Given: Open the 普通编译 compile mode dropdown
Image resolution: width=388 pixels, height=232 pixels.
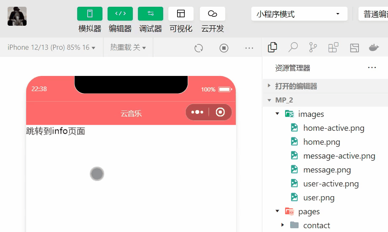Looking at the screenshot, I should click(x=373, y=14).
